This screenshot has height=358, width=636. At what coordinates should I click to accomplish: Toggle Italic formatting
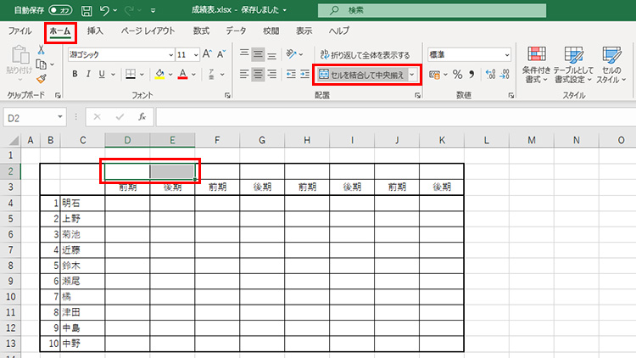pos(88,75)
